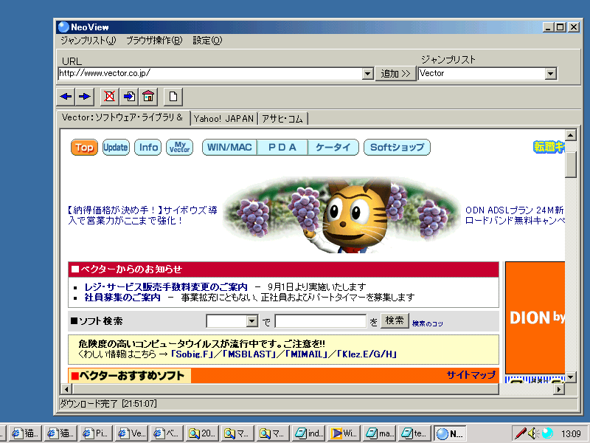Open the サイトマップ link
This screenshot has height=443, width=590.
click(x=471, y=375)
